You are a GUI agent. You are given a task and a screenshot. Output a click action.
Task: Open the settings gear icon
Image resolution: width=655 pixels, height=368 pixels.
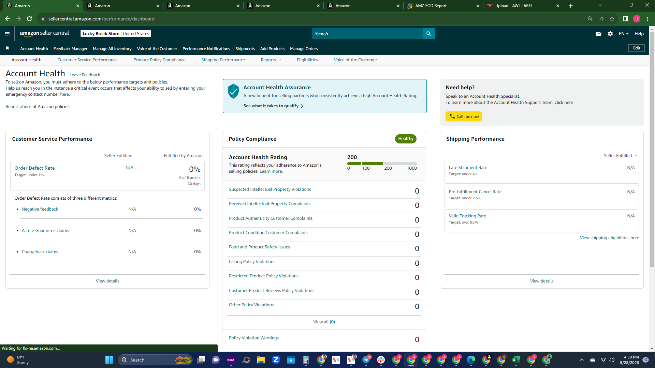(x=610, y=34)
